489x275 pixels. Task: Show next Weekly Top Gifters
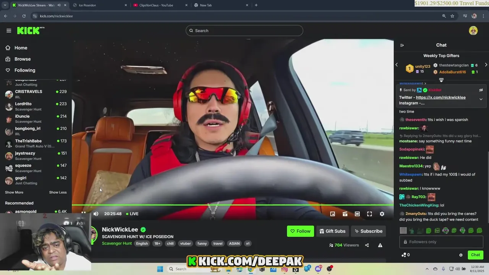[x=486, y=65]
